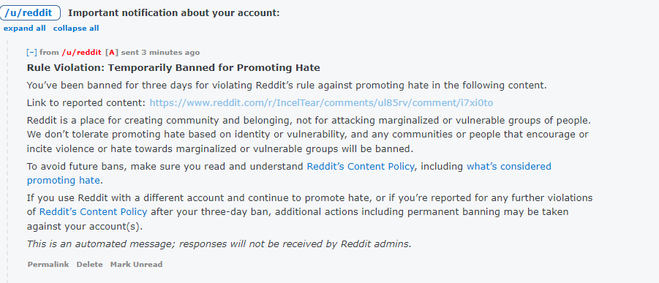Screen dimensions: 659x283
Task: Open Reddit's Content Policy link before 'including'
Action: pos(361,167)
